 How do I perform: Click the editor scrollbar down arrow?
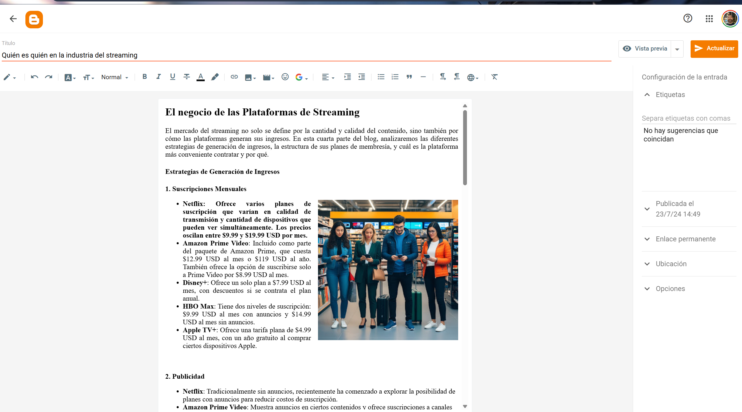click(x=465, y=406)
